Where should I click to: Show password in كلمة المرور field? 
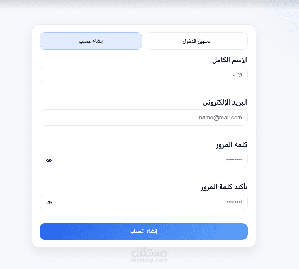pyautogui.click(x=49, y=160)
